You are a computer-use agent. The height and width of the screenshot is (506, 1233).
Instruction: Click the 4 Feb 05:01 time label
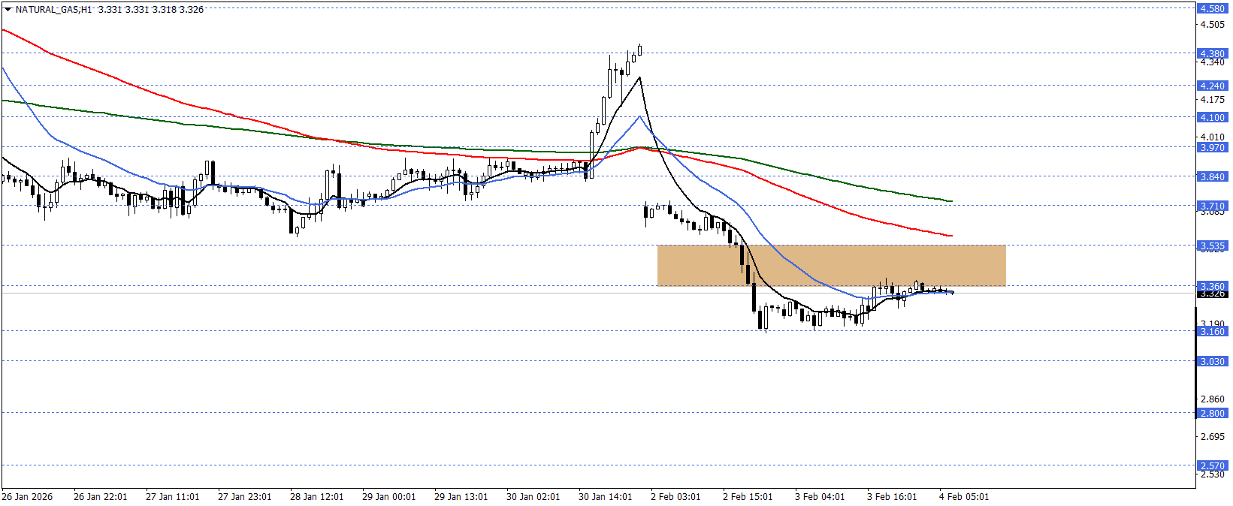(964, 497)
